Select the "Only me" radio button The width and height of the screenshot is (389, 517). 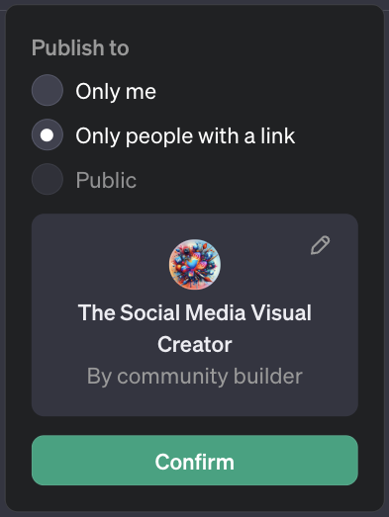coord(48,90)
